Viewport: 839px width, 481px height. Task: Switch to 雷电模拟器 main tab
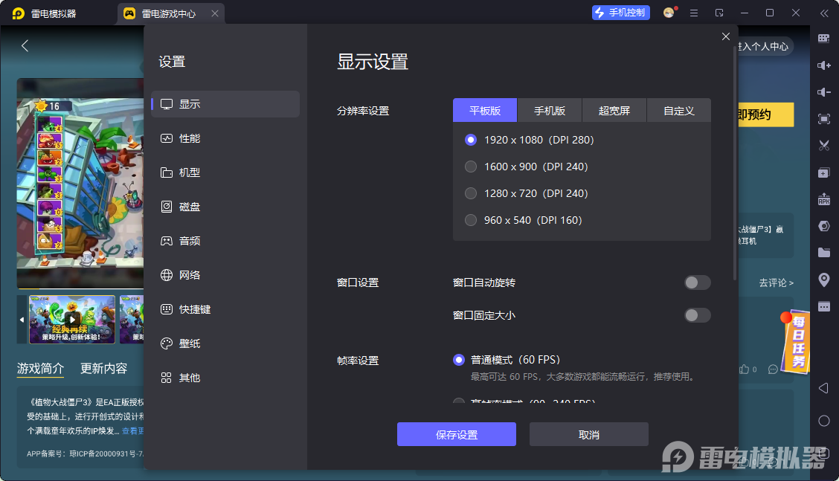click(45, 13)
